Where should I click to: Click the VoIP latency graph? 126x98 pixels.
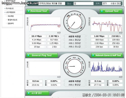click(x=107, y=69)
